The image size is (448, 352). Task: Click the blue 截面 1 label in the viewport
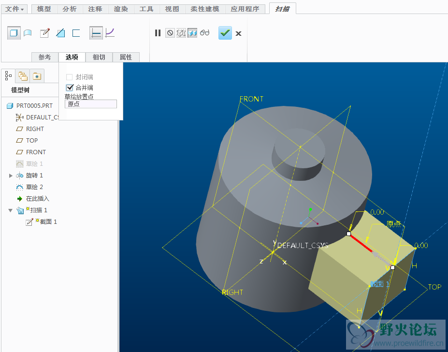click(379, 284)
